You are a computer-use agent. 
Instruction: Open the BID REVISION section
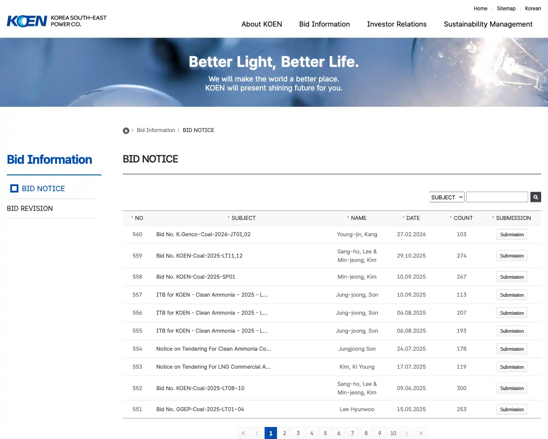pyautogui.click(x=30, y=208)
